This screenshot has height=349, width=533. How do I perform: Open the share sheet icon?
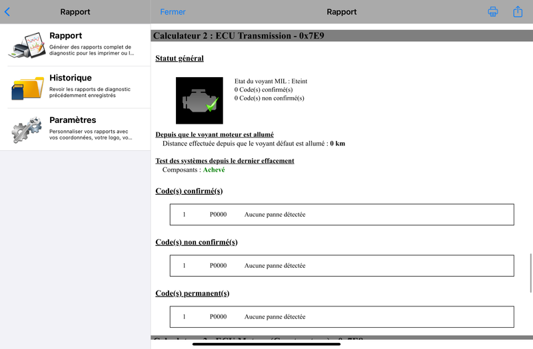(x=518, y=11)
